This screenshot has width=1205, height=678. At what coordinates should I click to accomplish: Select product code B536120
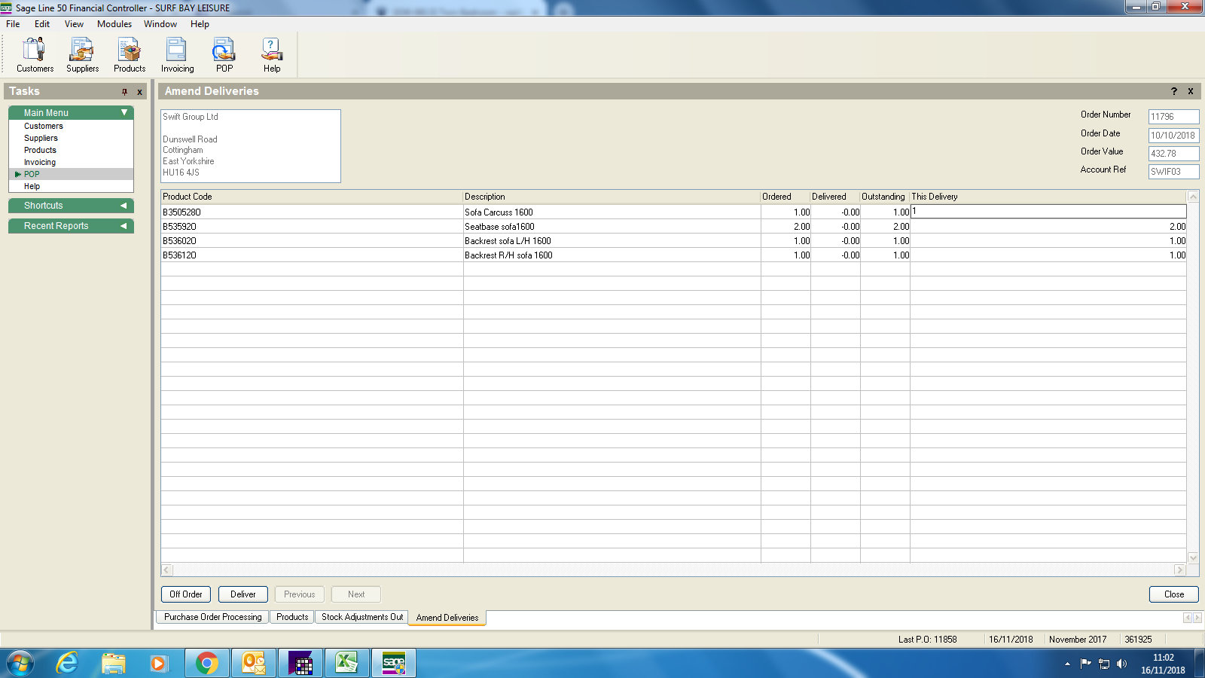(x=179, y=255)
